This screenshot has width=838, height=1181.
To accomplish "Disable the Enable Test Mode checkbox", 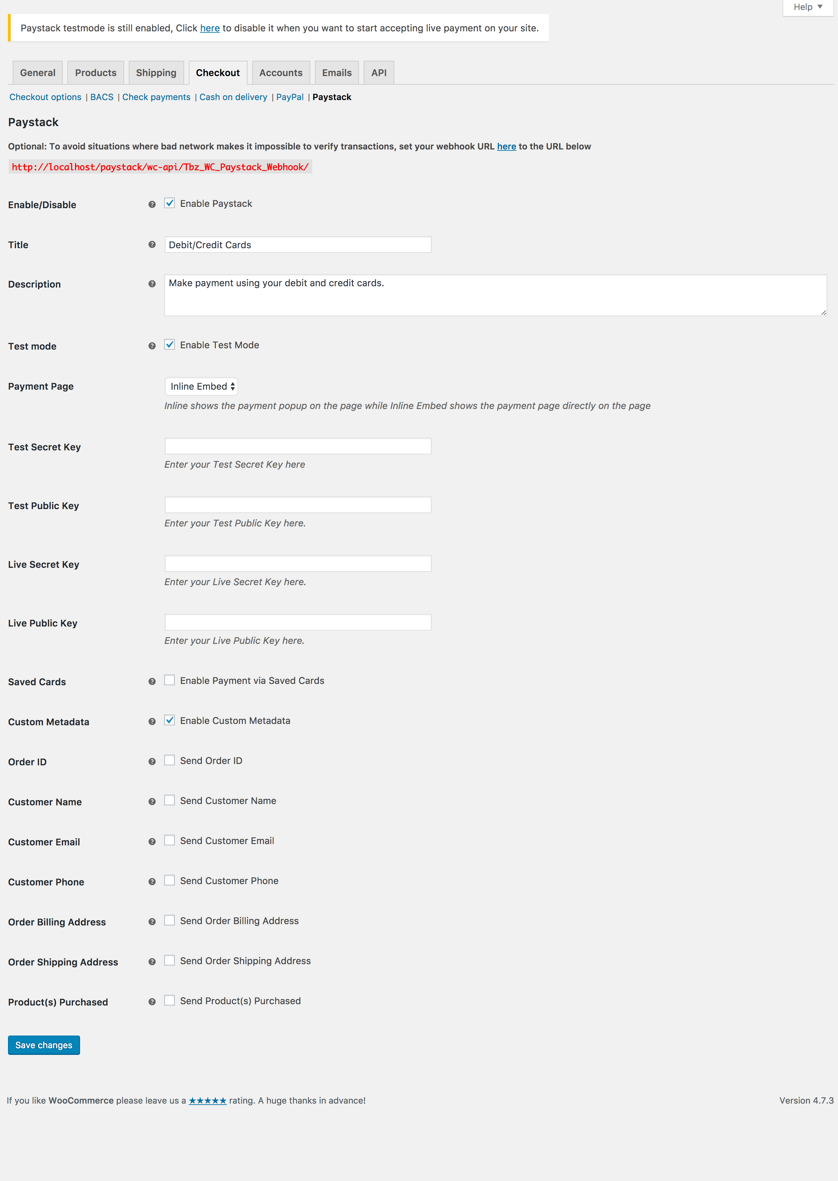I will pos(169,345).
